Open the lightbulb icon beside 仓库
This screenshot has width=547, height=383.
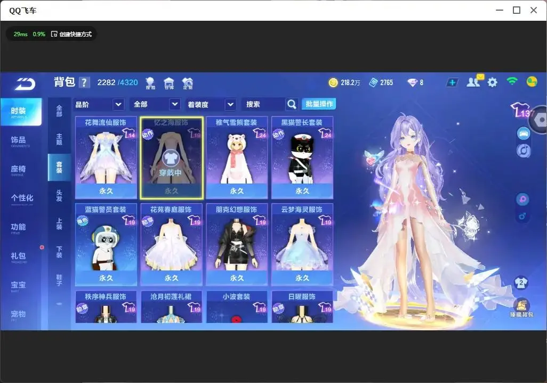(x=150, y=83)
